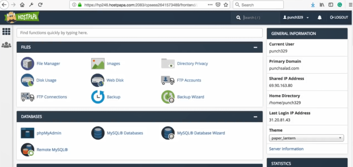This screenshot has width=353, height=167.
Task: Click the LOGOUT button
Action: (339, 17)
